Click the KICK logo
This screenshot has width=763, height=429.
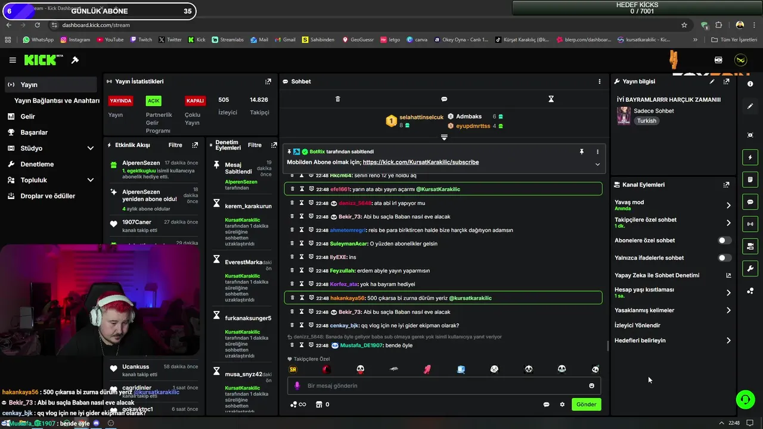tap(43, 60)
